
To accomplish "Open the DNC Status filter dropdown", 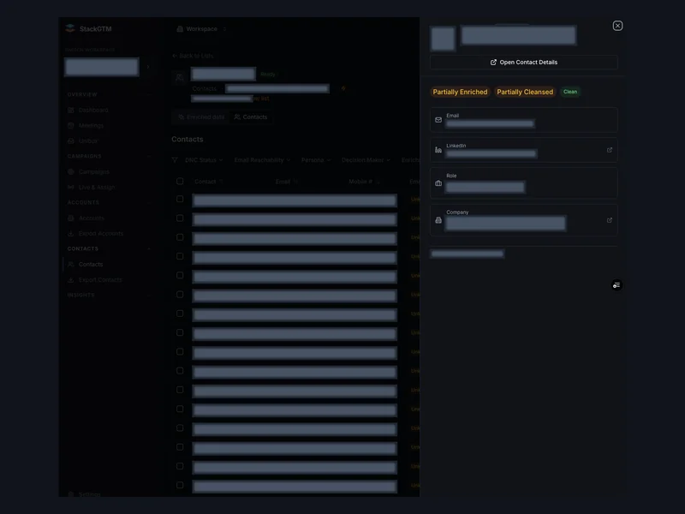I will click(204, 160).
